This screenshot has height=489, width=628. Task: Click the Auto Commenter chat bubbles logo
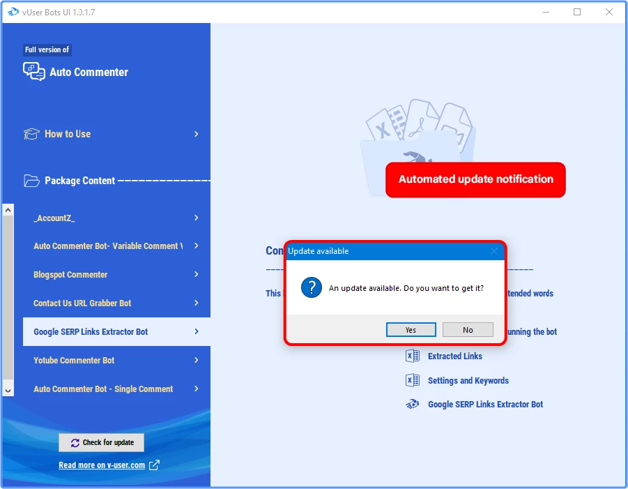coord(34,72)
